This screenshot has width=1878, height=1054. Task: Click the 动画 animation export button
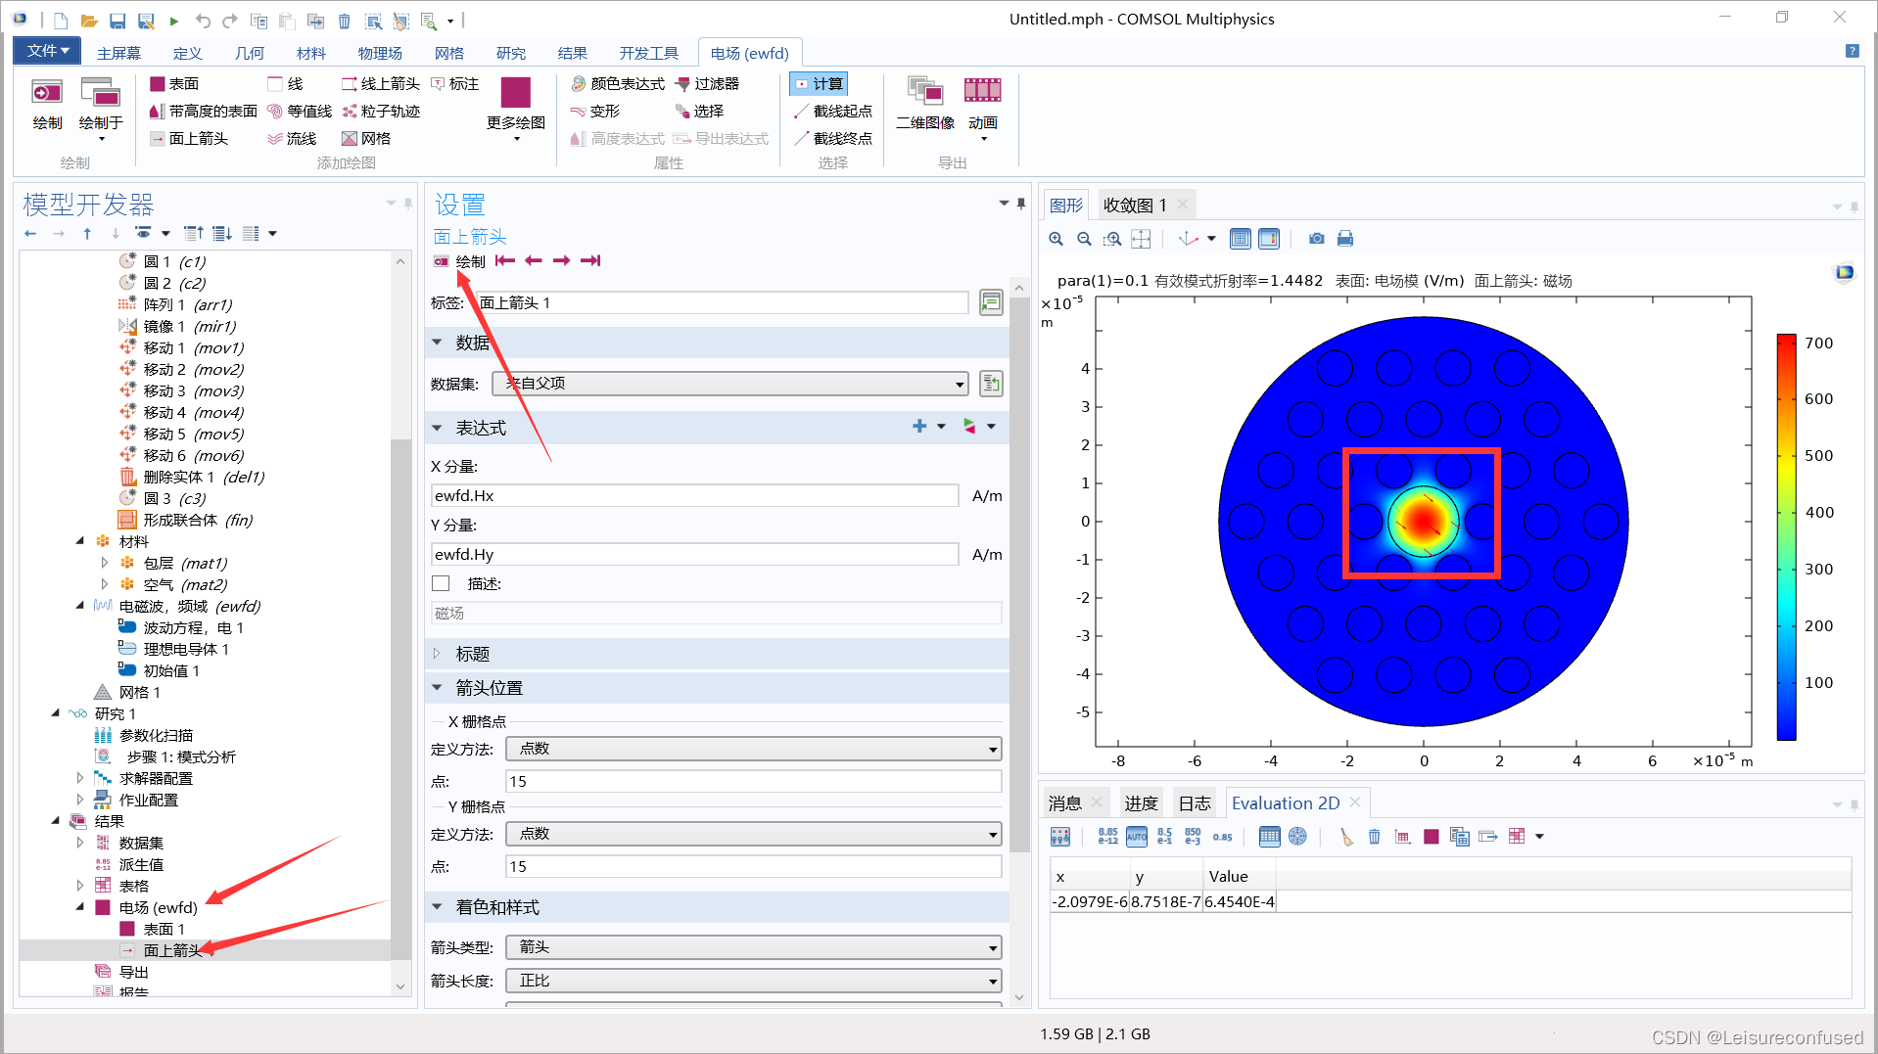[983, 109]
